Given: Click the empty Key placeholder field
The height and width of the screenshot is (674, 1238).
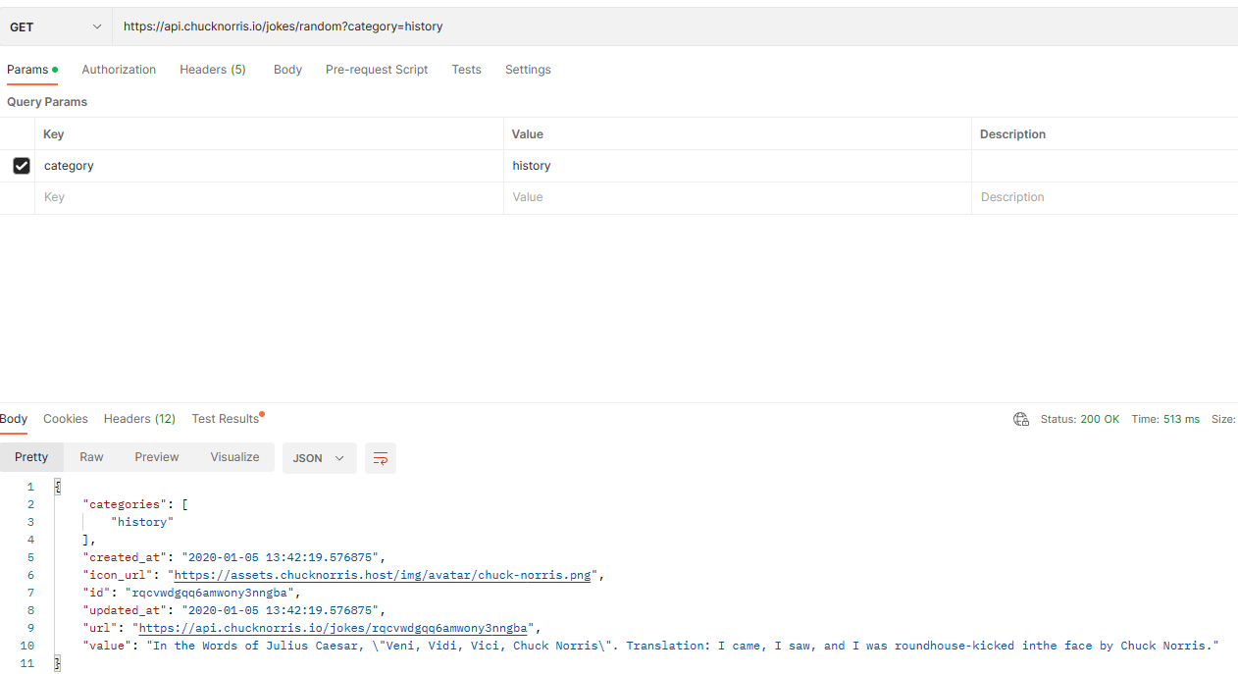Looking at the screenshot, I should coord(270,197).
